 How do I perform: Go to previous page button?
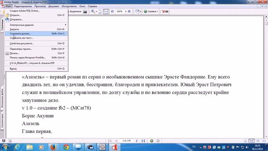(116, 141)
